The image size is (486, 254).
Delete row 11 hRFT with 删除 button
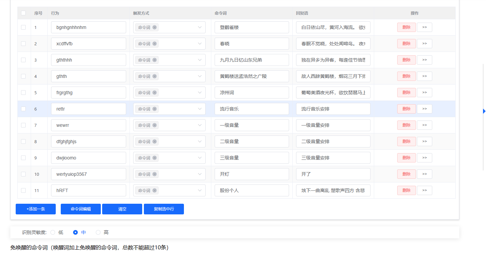pyautogui.click(x=406, y=190)
